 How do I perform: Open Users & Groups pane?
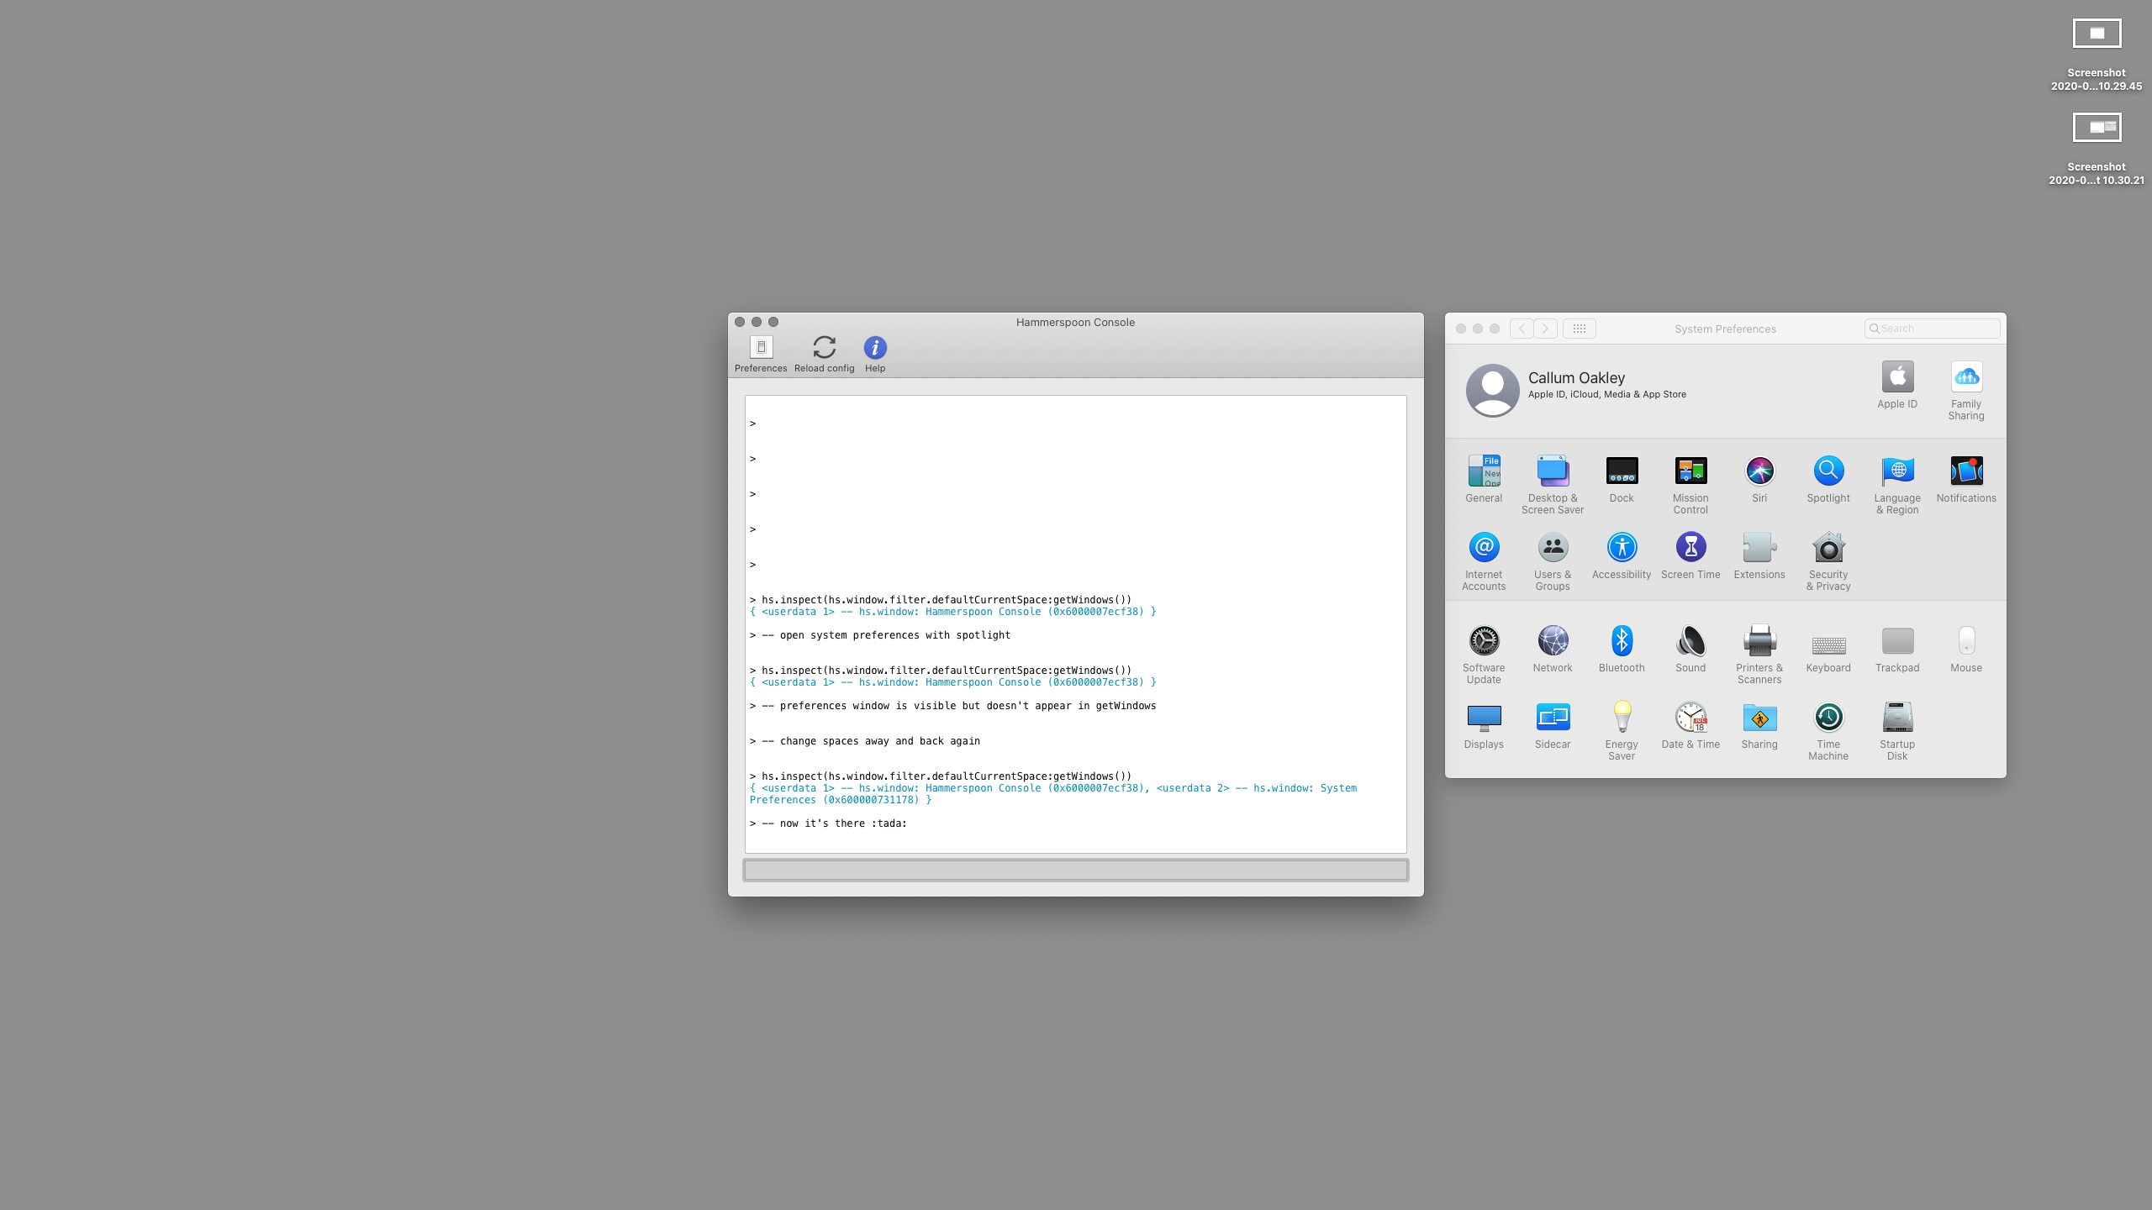coord(1553,548)
